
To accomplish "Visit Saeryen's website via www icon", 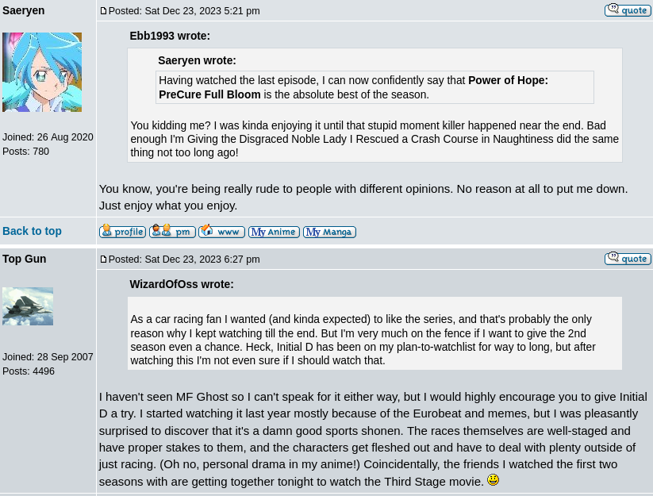I will pyautogui.click(x=221, y=232).
